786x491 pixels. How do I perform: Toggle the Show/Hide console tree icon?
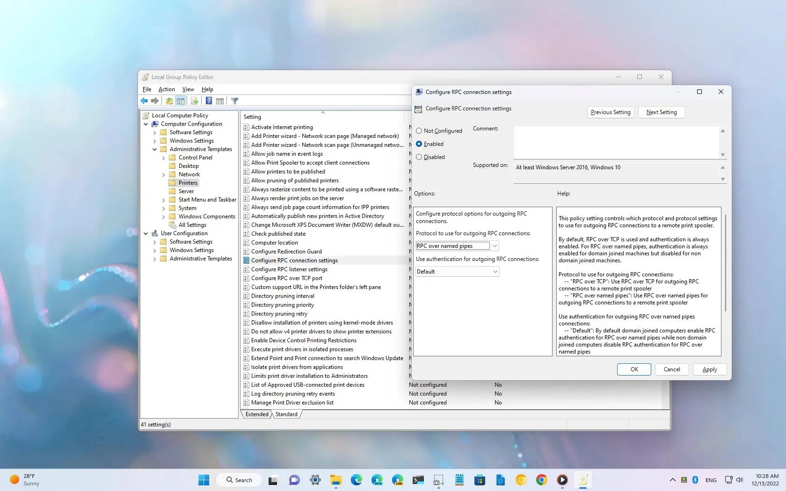click(181, 101)
